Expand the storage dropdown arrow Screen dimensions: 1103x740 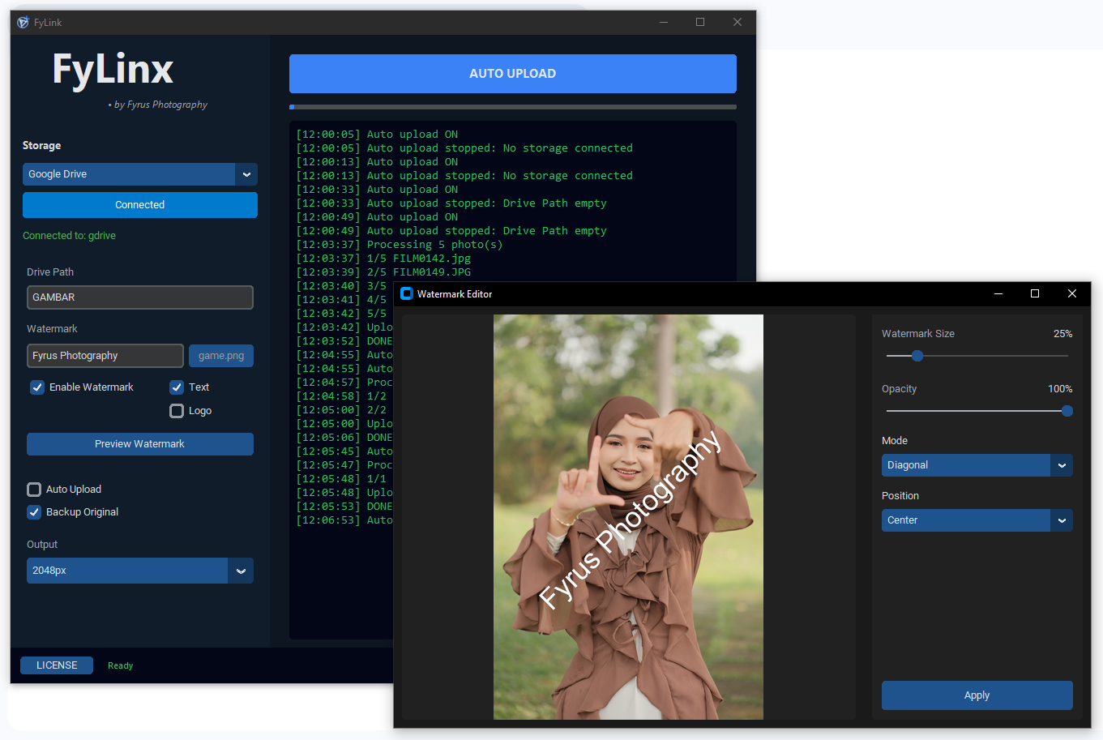246,174
